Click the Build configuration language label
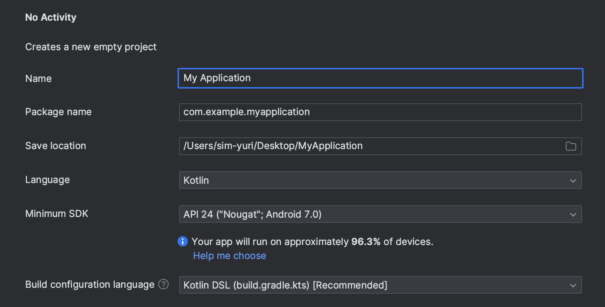Viewport: 605px width, 307px height. pos(89,284)
